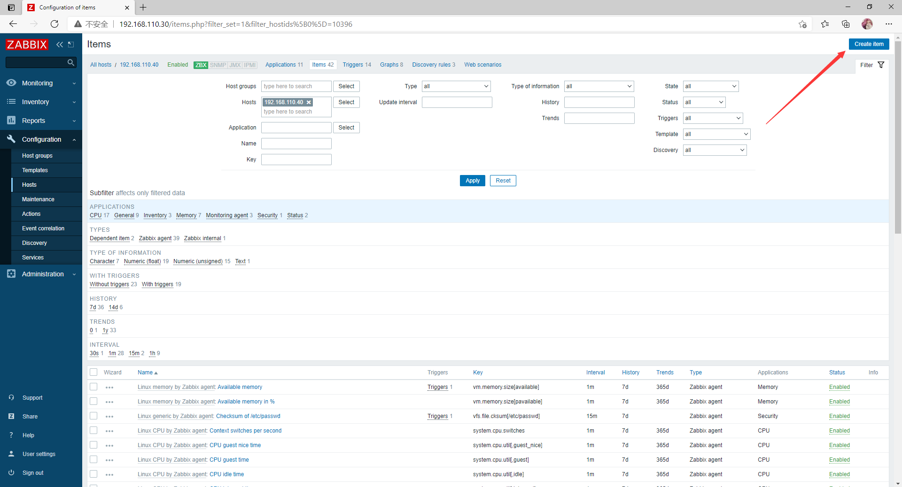Add this page to favorites
This screenshot has width=902, height=487.
(802, 24)
